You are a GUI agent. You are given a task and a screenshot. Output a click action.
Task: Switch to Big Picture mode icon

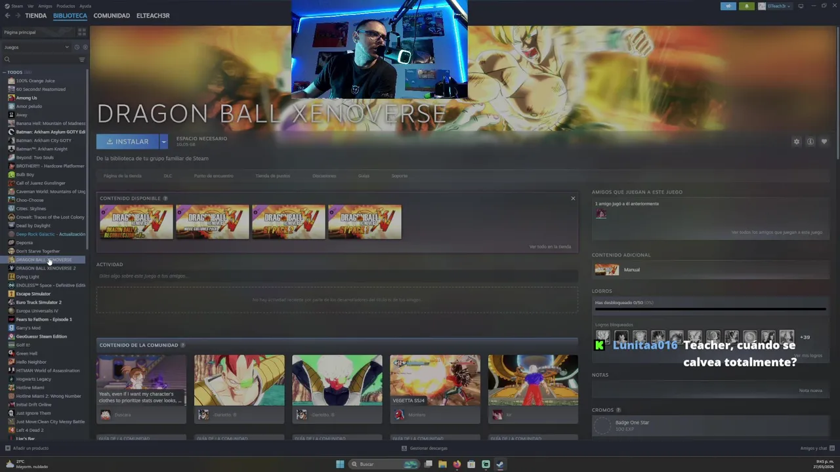[x=801, y=6]
